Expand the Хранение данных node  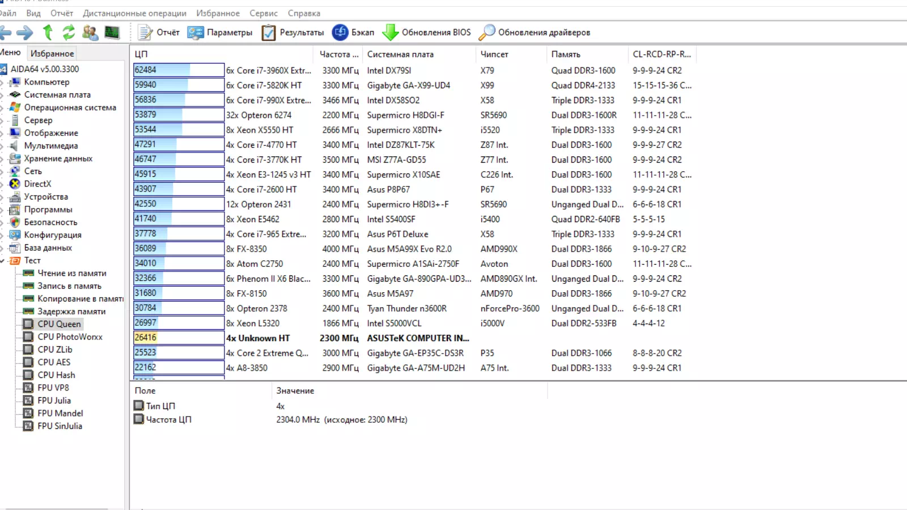[x=3, y=158]
